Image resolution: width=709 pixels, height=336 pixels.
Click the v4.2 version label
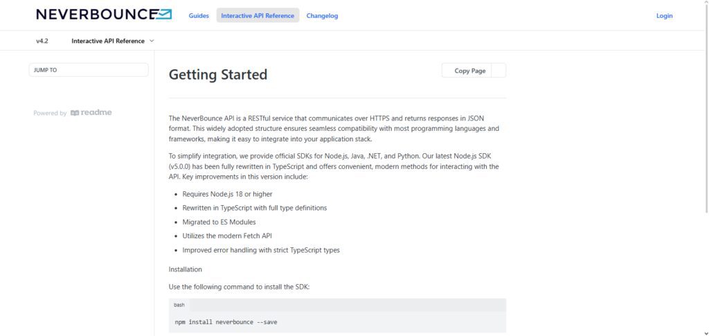point(42,41)
